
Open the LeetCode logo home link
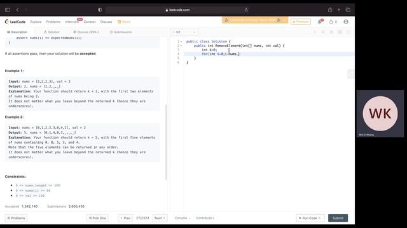click(x=15, y=22)
